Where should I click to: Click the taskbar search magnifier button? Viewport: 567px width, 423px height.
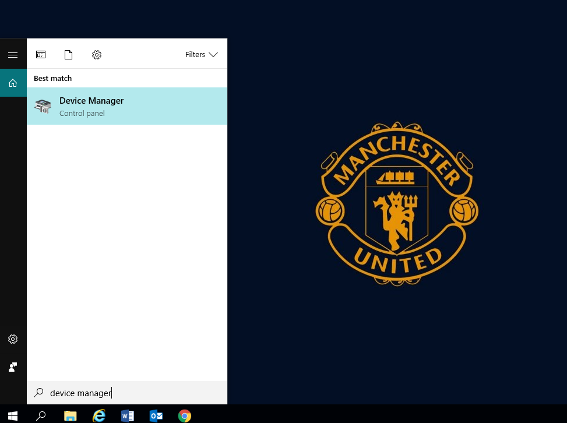41,415
